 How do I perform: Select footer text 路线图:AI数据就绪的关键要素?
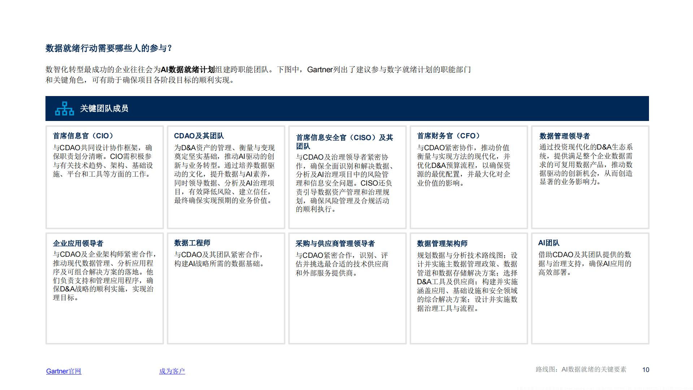[581, 369]
